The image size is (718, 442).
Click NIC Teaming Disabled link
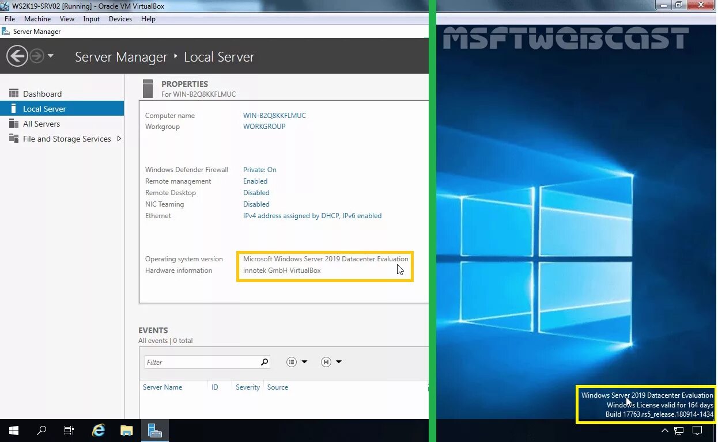click(x=256, y=204)
